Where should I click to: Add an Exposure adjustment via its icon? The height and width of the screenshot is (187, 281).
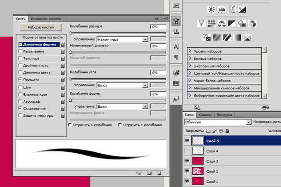pyautogui.click(x=242, y=9)
